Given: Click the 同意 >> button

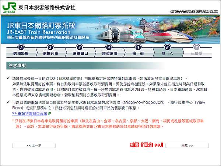Looking at the screenshot, I should (187, 145).
